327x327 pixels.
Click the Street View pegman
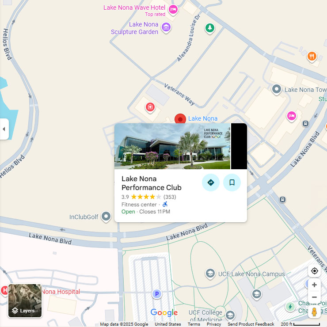pyautogui.click(x=314, y=312)
